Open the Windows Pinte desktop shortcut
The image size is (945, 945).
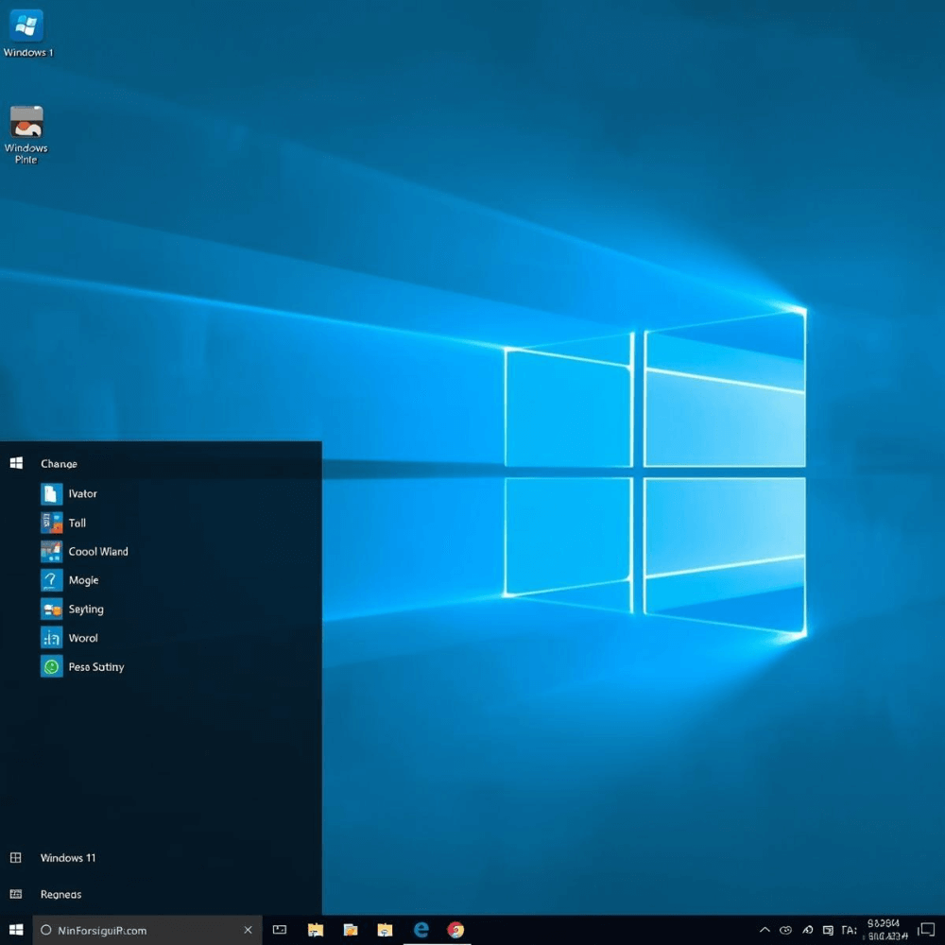point(26,124)
